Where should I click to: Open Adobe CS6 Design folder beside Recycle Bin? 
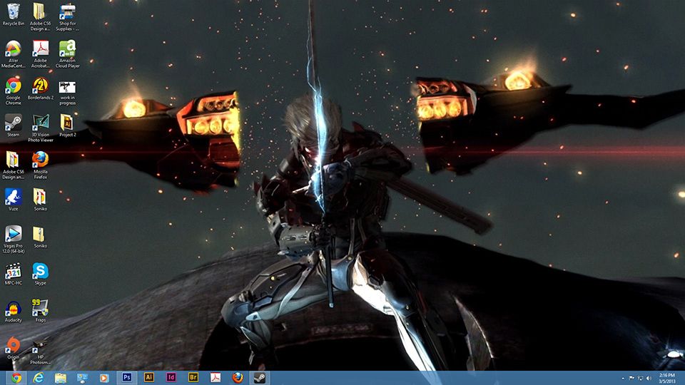pos(40,17)
